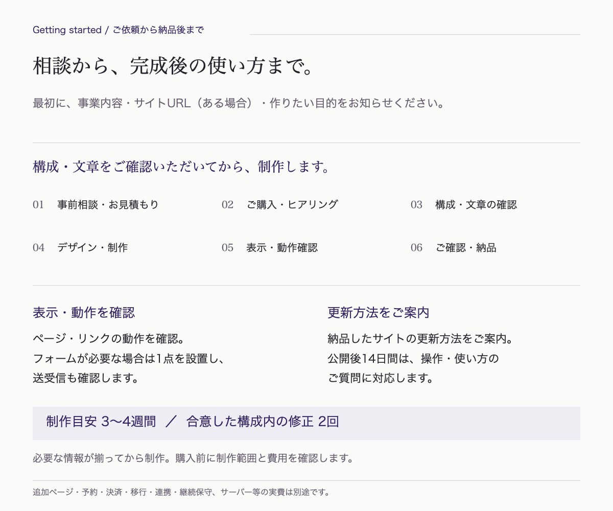Select step 01 '事前相談・お見積もり'
The image size is (613, 511).
click(96, 204)
